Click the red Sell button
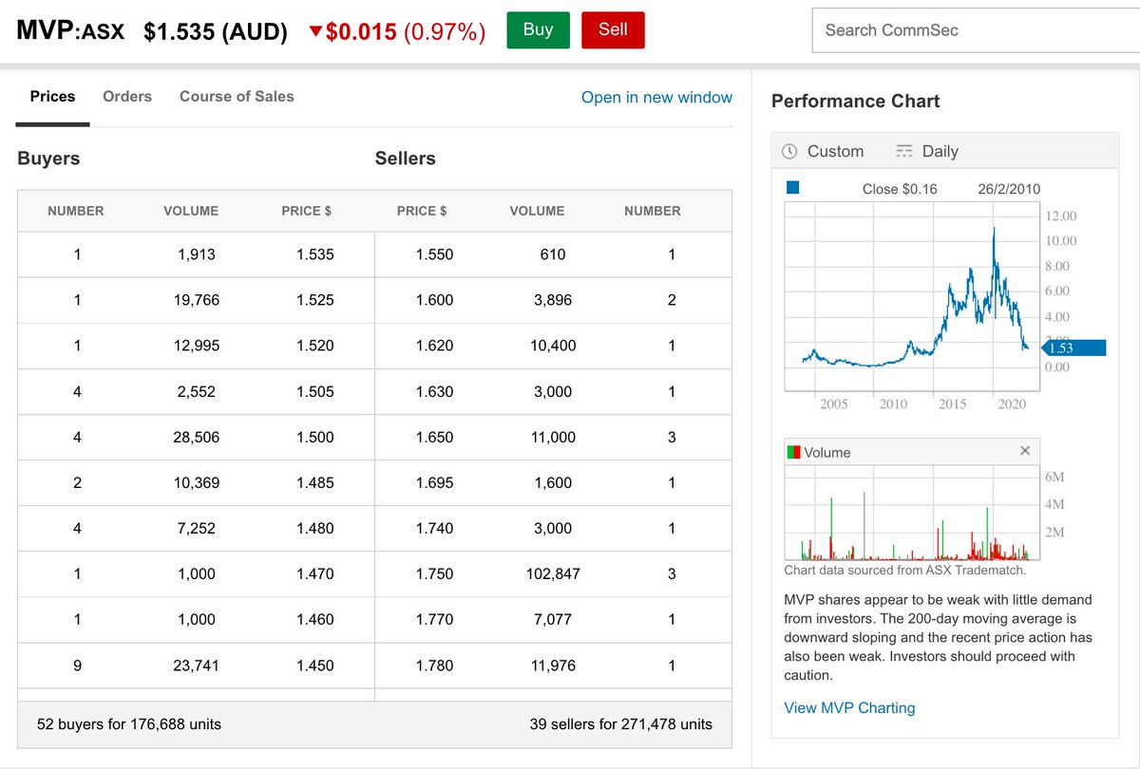Viewport: 1140px width, 769px height. pos(613,29)
